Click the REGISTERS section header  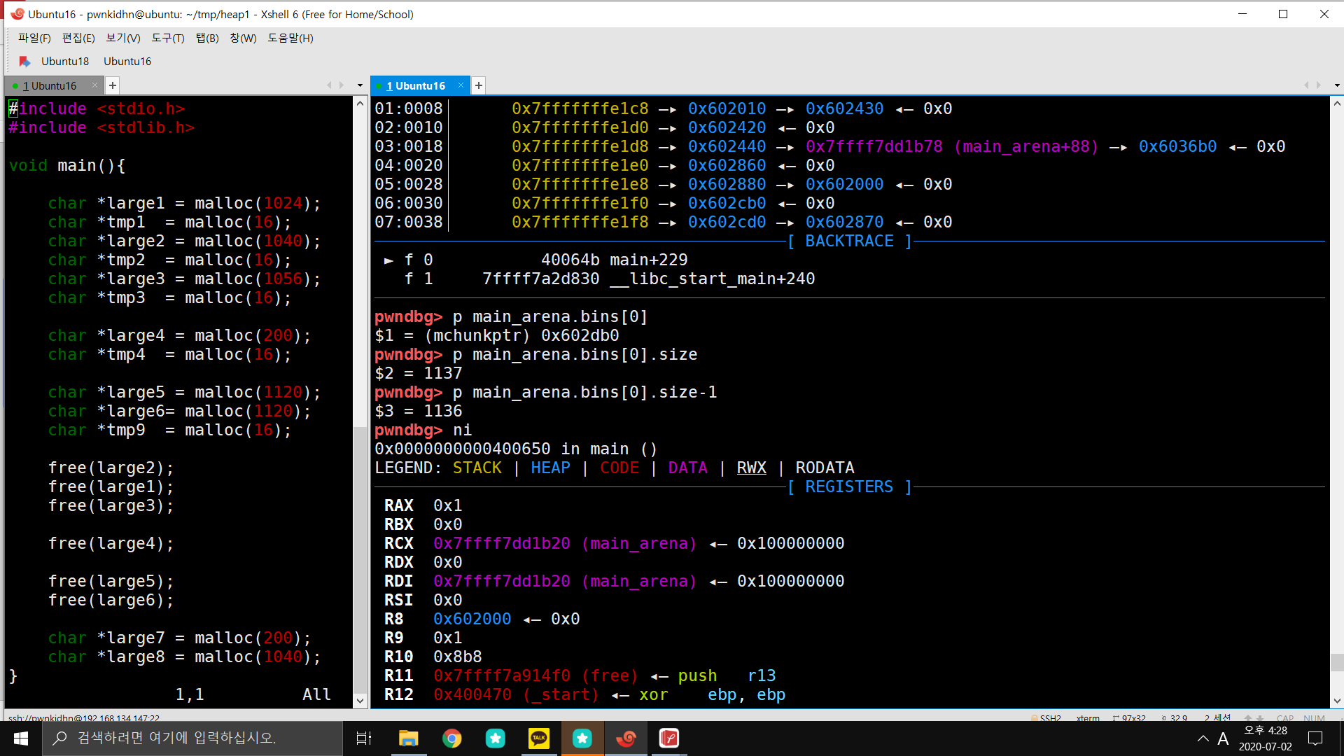pos(849,486)
